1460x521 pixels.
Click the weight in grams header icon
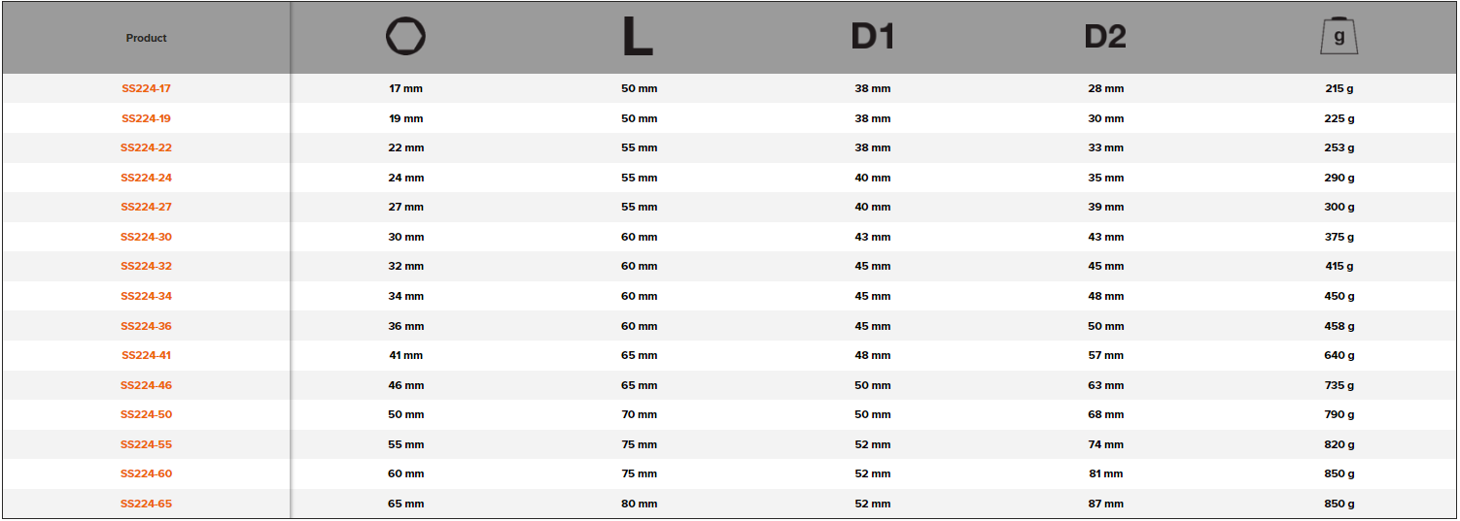coord(1338,37)
